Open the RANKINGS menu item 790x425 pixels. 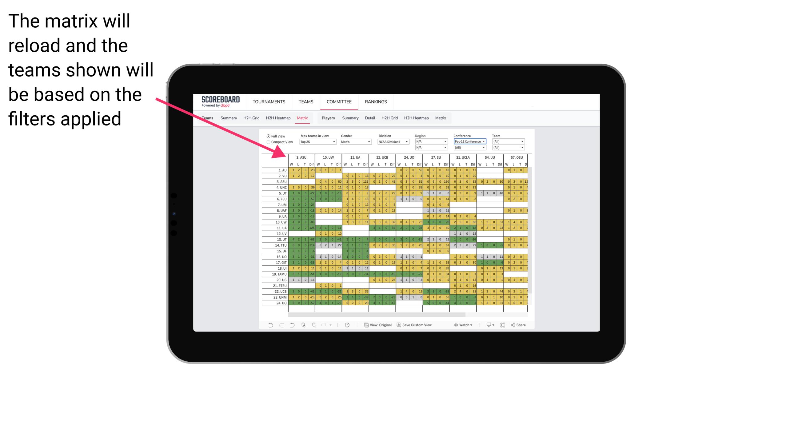pos(376,101)
